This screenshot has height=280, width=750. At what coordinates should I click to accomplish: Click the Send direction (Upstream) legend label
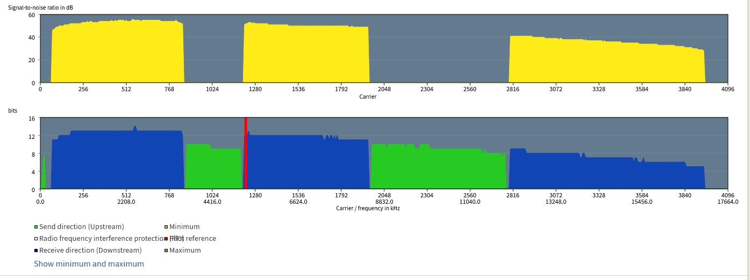click(81, 227)
